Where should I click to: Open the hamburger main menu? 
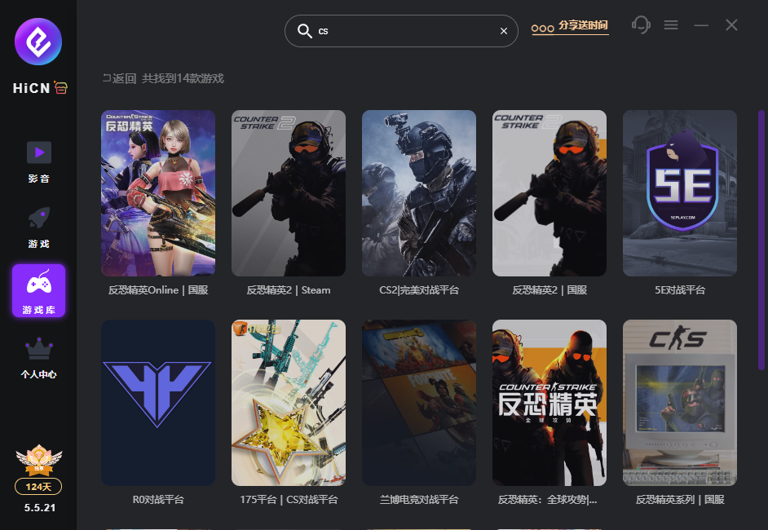(671, 25)
